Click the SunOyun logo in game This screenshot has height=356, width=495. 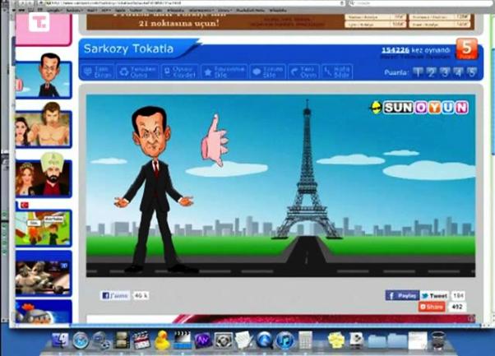[x=419, y=108]
